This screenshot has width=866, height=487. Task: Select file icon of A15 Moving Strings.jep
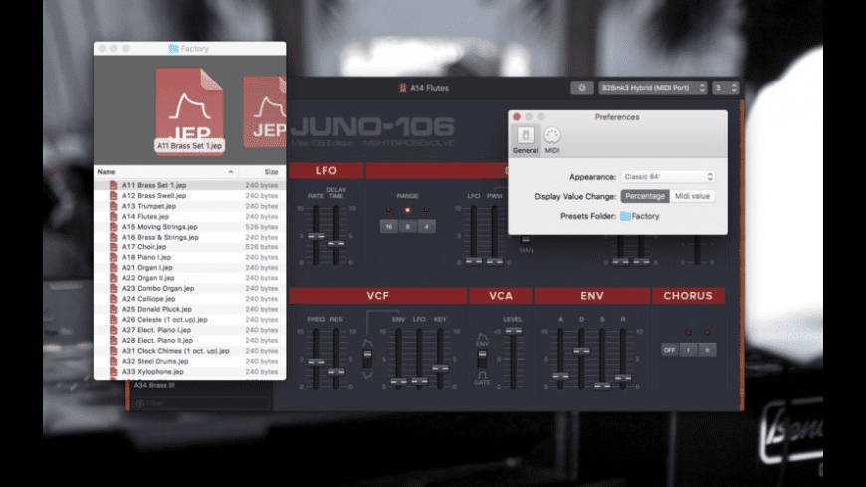tap(114, 227)
